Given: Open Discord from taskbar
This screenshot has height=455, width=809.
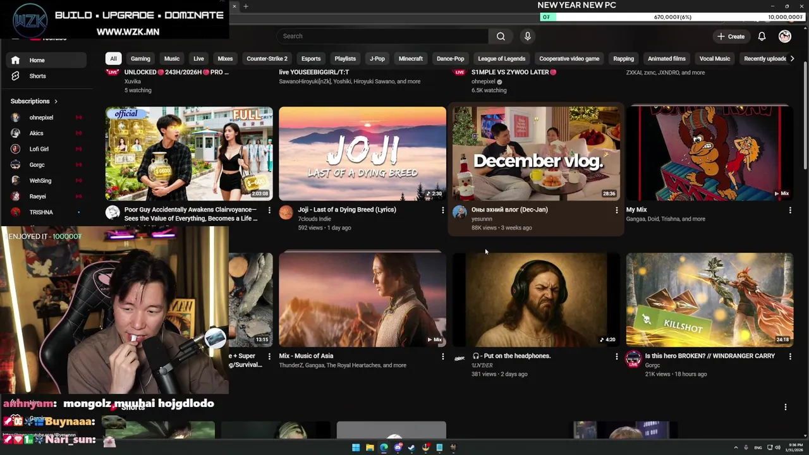Looking at the screenshot, I should (398, 447).
